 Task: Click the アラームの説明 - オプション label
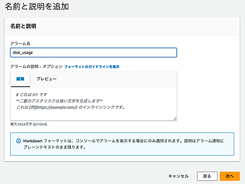36,66
